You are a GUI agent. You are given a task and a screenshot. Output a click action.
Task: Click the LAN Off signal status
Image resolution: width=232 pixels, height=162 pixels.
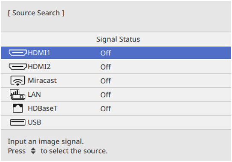pyautogui.click(x=106, y=95)
